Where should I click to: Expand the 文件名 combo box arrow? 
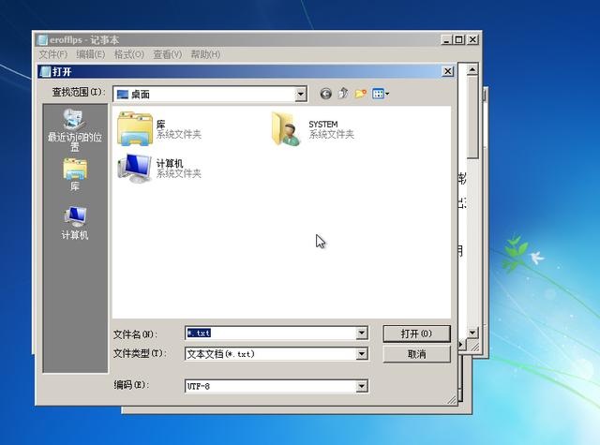362,333
